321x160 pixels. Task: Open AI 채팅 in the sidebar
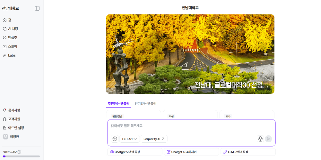pyautogui.click(x=13, y=29)
